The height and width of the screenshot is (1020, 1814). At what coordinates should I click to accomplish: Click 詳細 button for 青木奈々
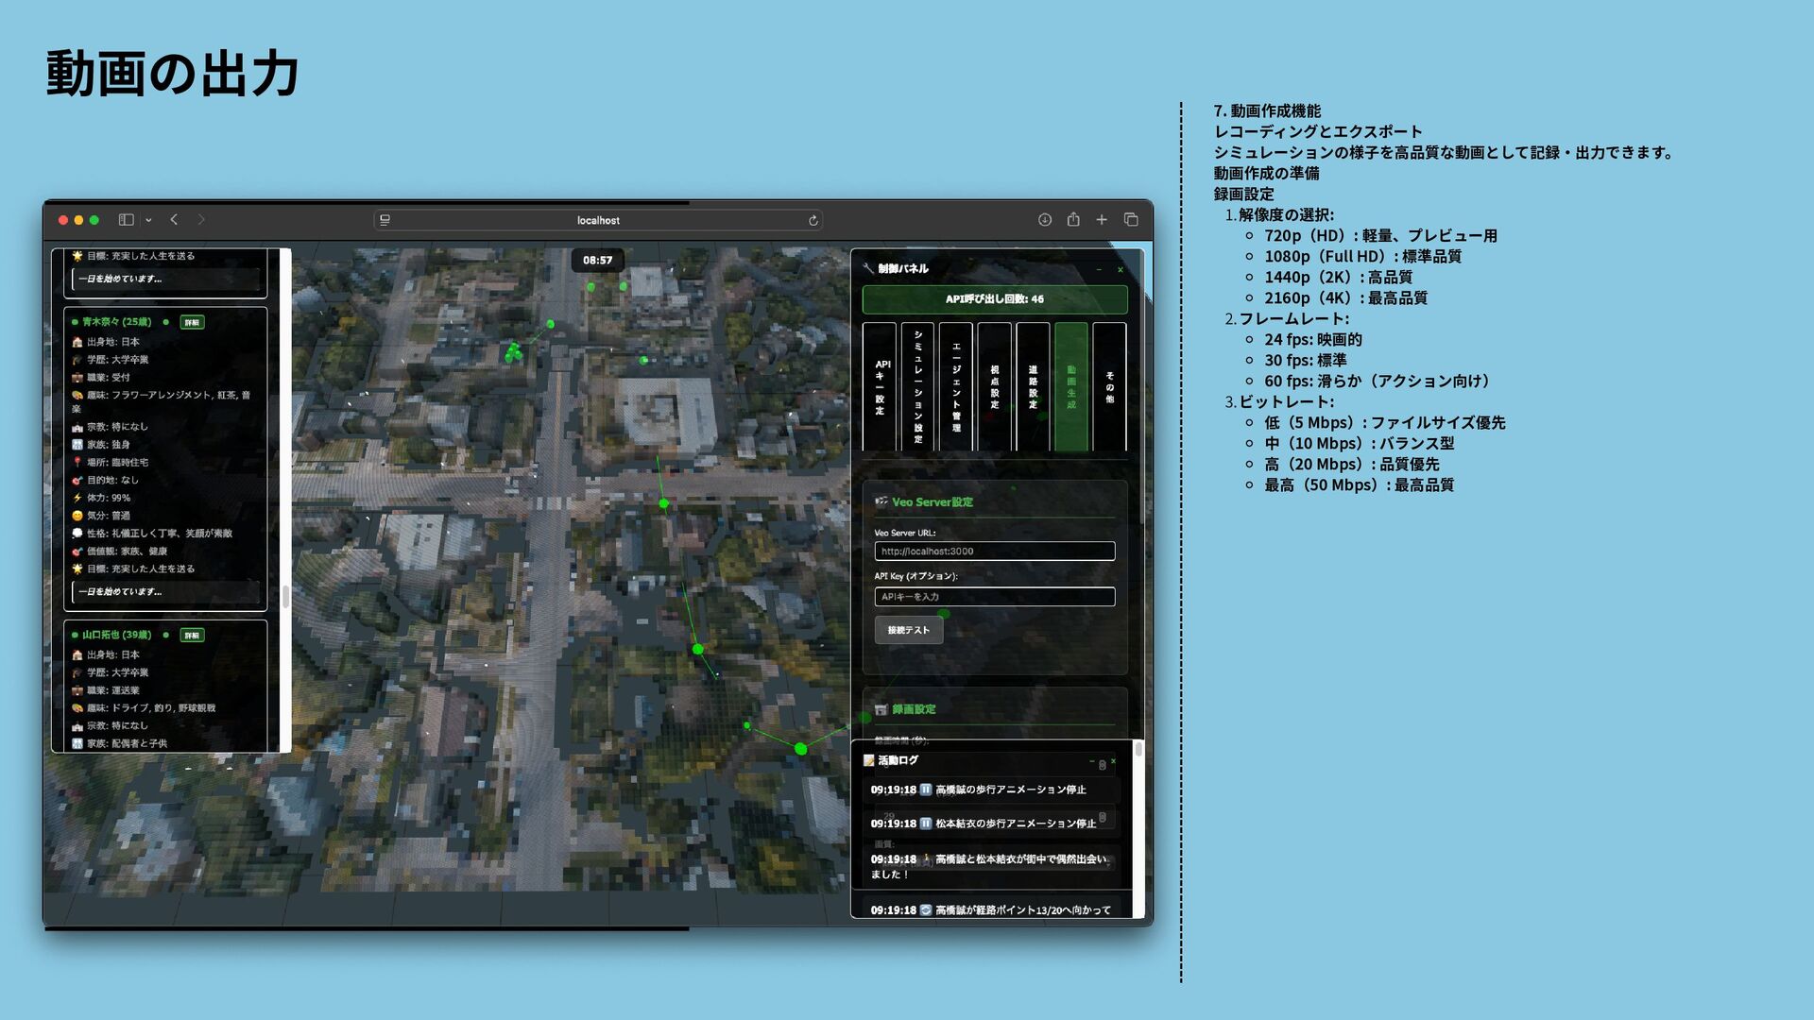pos(192,322)
